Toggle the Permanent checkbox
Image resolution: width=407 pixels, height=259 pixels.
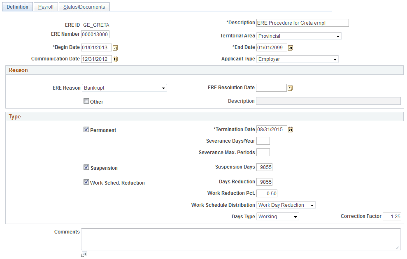point(86,129)
